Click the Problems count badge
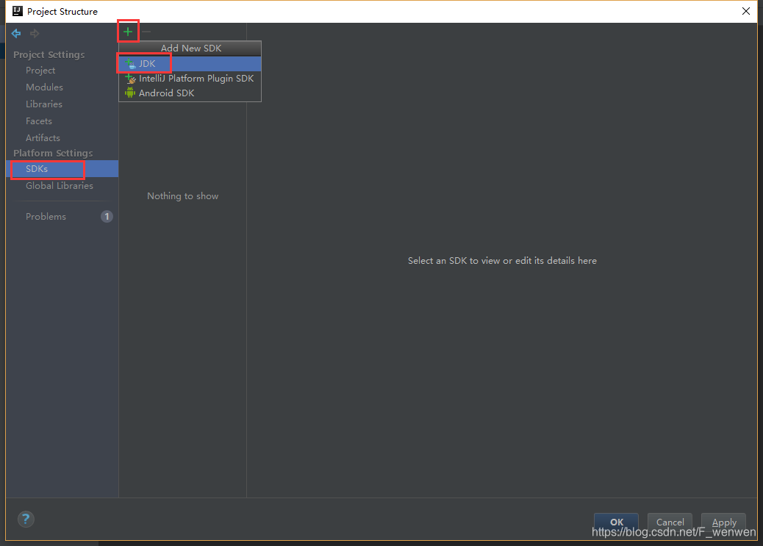 (107, 217)
